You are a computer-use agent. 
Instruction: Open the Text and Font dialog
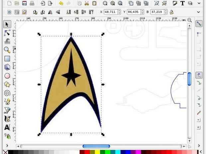click(x=182, y=3)
